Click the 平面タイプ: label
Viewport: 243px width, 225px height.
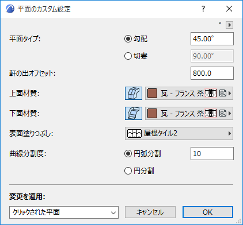click(x=25, y=39)
